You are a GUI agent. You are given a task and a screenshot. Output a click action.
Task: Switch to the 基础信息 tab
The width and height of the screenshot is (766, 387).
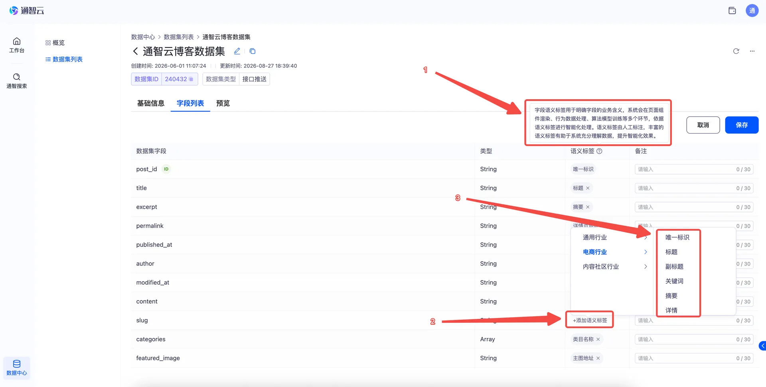[x=151, y=103]
